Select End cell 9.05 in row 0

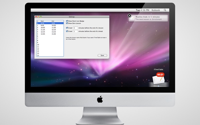click(53, 23)
